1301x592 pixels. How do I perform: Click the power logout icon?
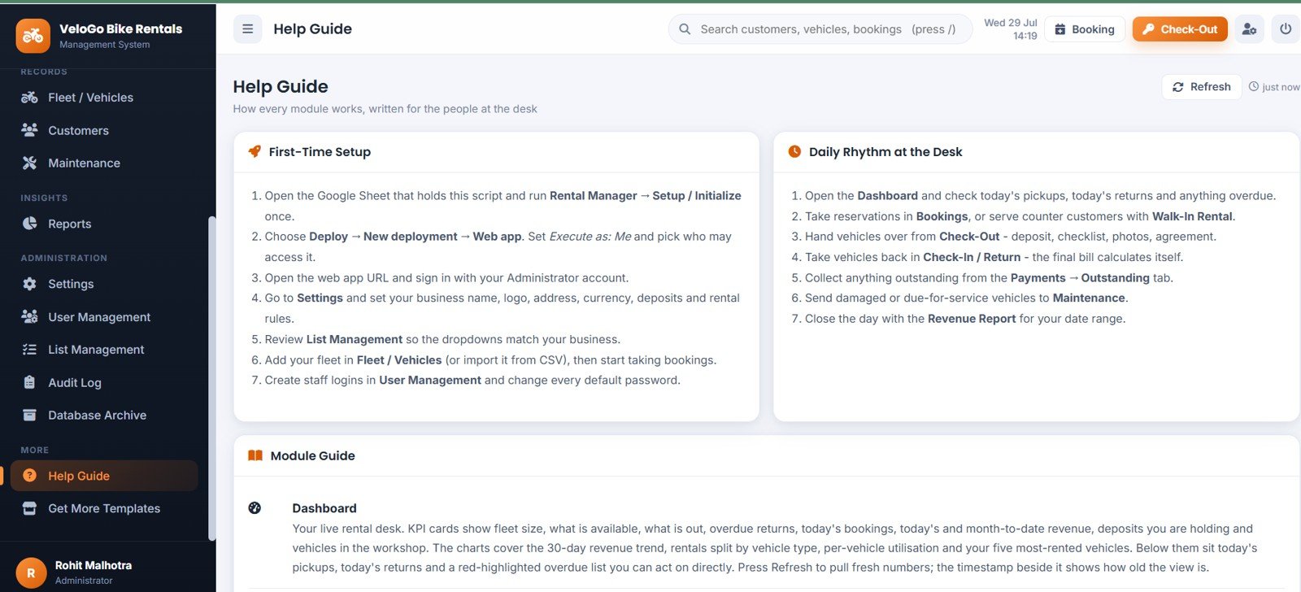coord(1286,29)
